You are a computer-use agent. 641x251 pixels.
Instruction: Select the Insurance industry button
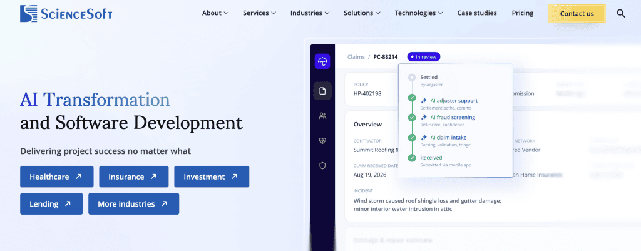134,177
